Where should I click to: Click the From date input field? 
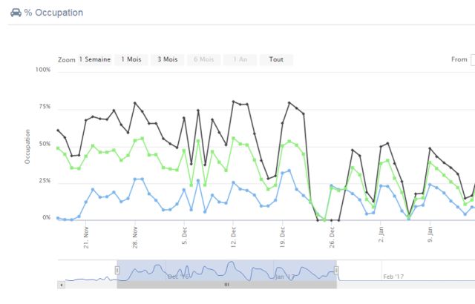(x=473, y=59)
